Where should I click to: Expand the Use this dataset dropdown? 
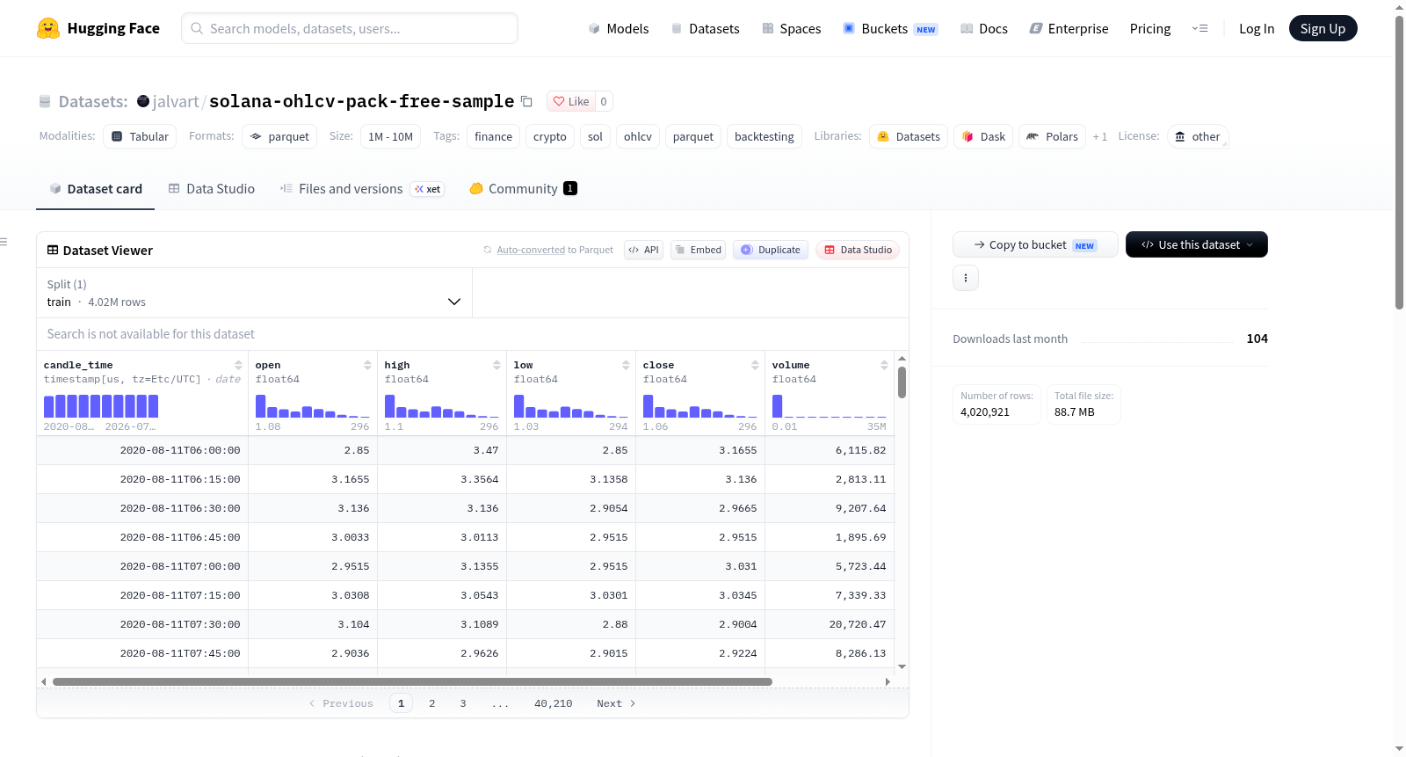click(1197, 244)
